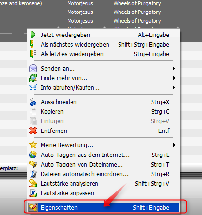
Task: Select Lautstärke anpassen menu entry
Action: [x=104, y=193]
